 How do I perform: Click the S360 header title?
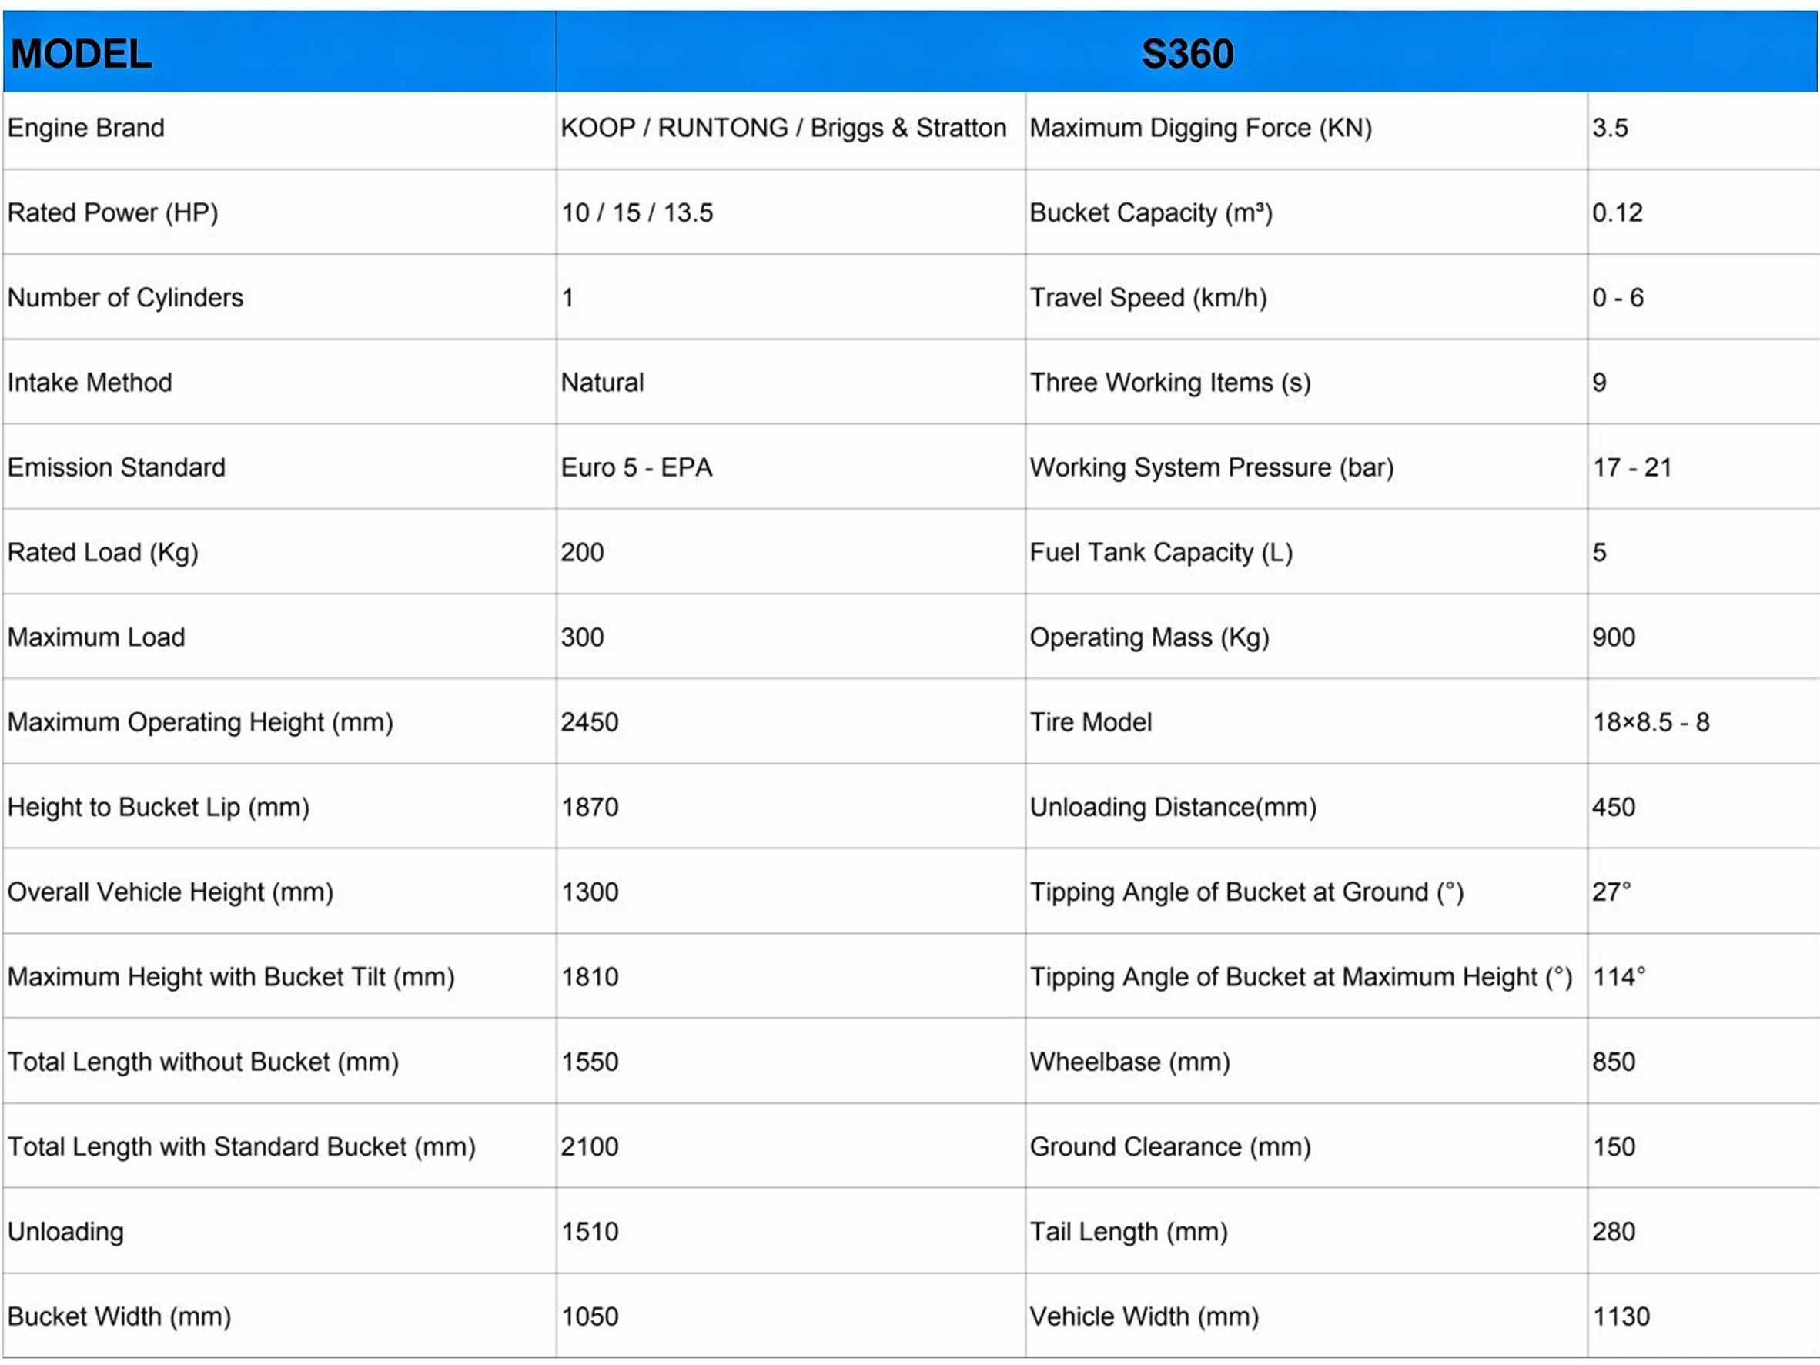pos(1186,55)
